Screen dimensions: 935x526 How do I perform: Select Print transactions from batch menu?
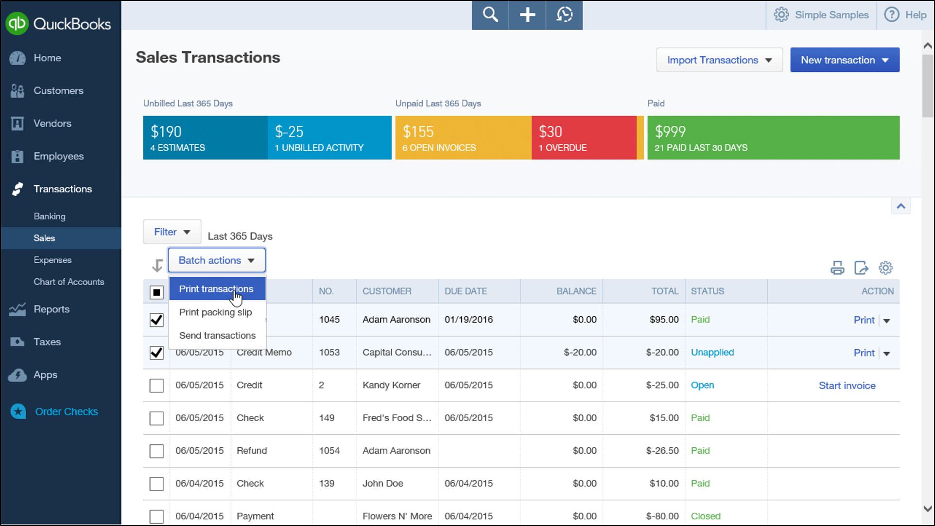(216, 288)
